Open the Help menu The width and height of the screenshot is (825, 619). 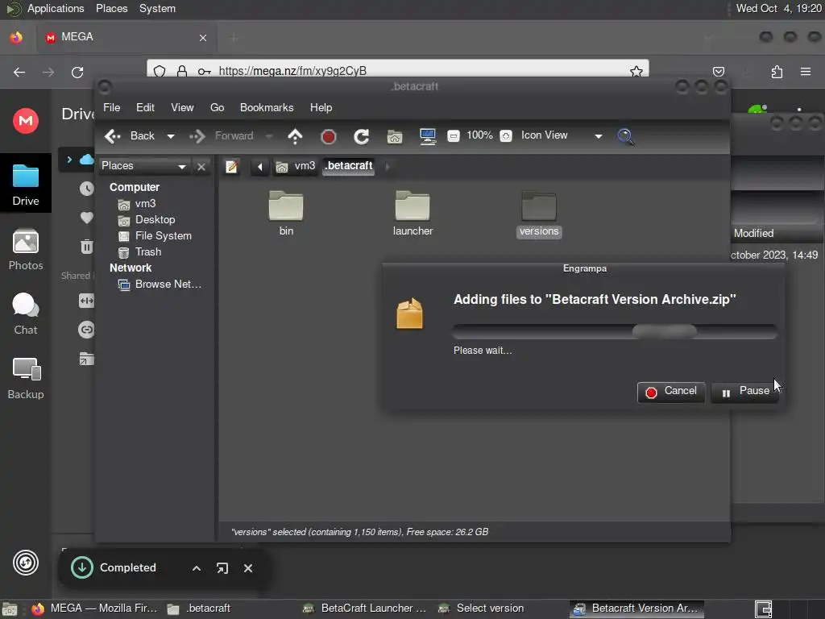[x=321, y=108]
